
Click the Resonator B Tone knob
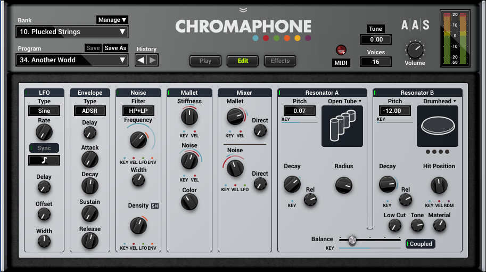coord(417,225)
